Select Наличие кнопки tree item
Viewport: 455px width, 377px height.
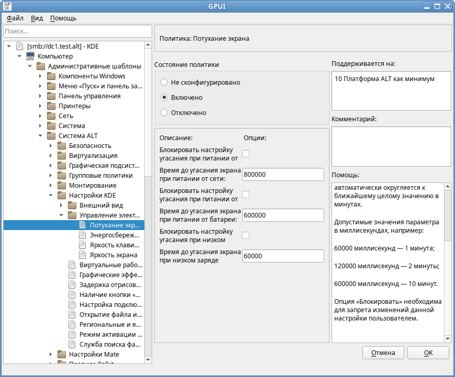(110, 294)
